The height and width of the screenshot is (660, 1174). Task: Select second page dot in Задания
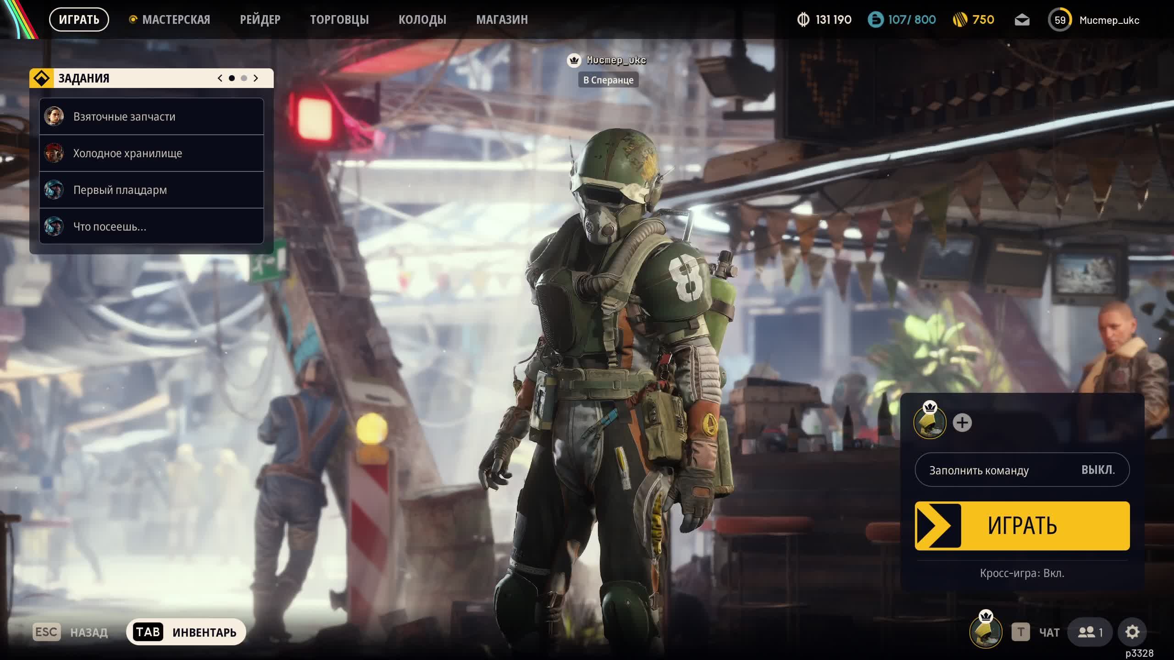tap(244, 78)
